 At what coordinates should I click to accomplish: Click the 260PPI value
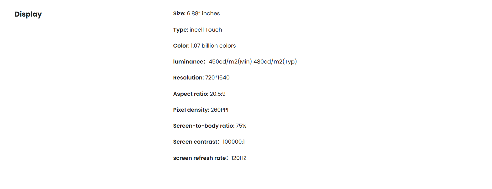[x=219, y=110]
